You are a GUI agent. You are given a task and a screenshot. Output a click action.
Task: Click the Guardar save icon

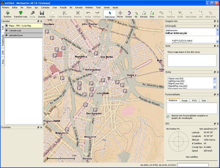(x=41, y=13)
